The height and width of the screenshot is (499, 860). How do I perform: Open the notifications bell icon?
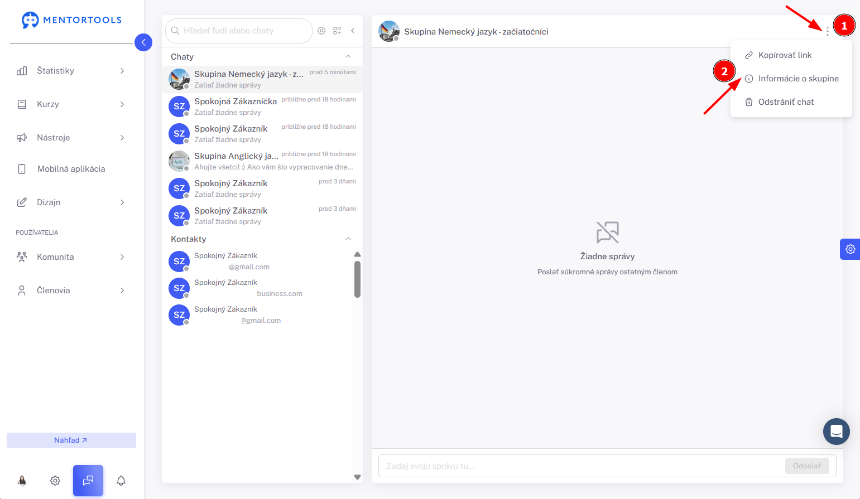(x=121, y=480)
